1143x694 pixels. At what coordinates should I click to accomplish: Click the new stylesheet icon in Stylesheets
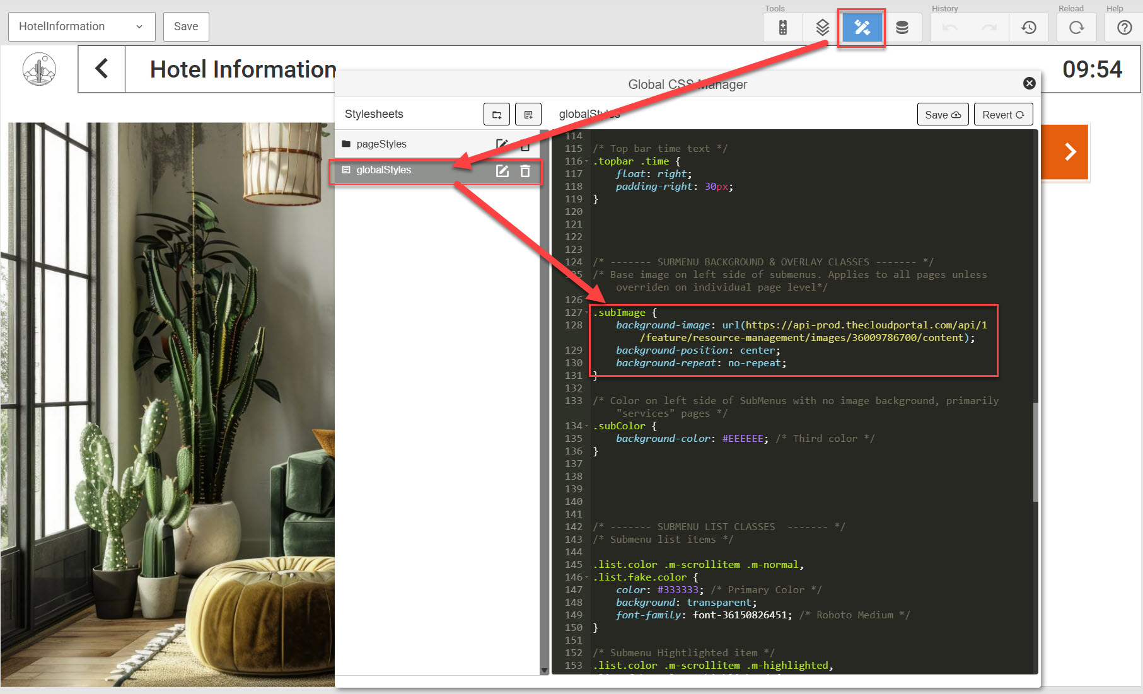pyautogui.click(x=528, y=115)
